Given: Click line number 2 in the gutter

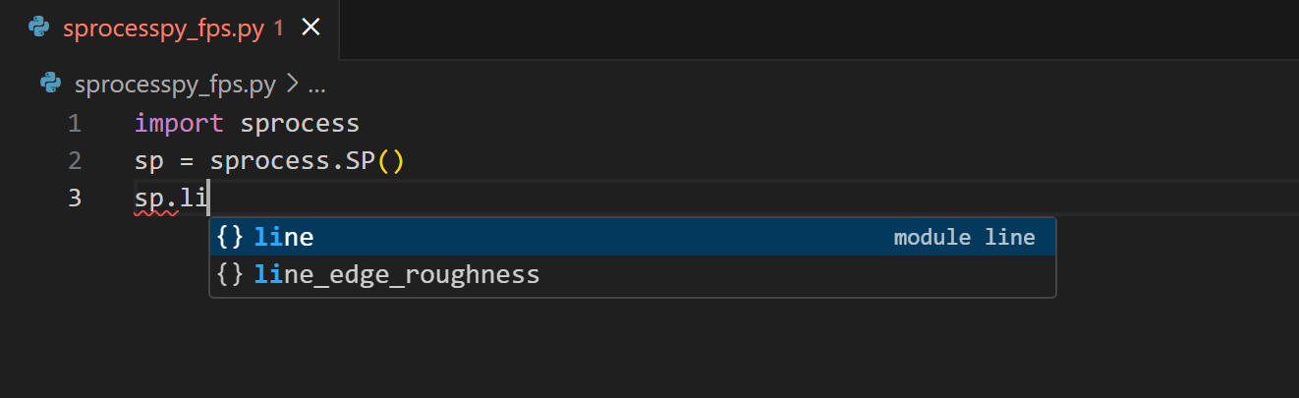Looking at the screenshot, I should point(75,161).
